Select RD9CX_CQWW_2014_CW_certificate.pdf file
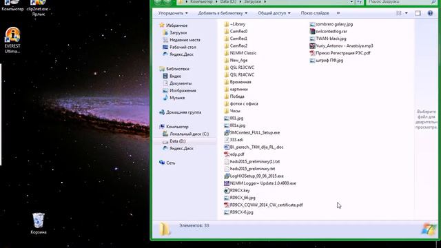Screen dimensions: 441x248 click(x=263, y=205)
